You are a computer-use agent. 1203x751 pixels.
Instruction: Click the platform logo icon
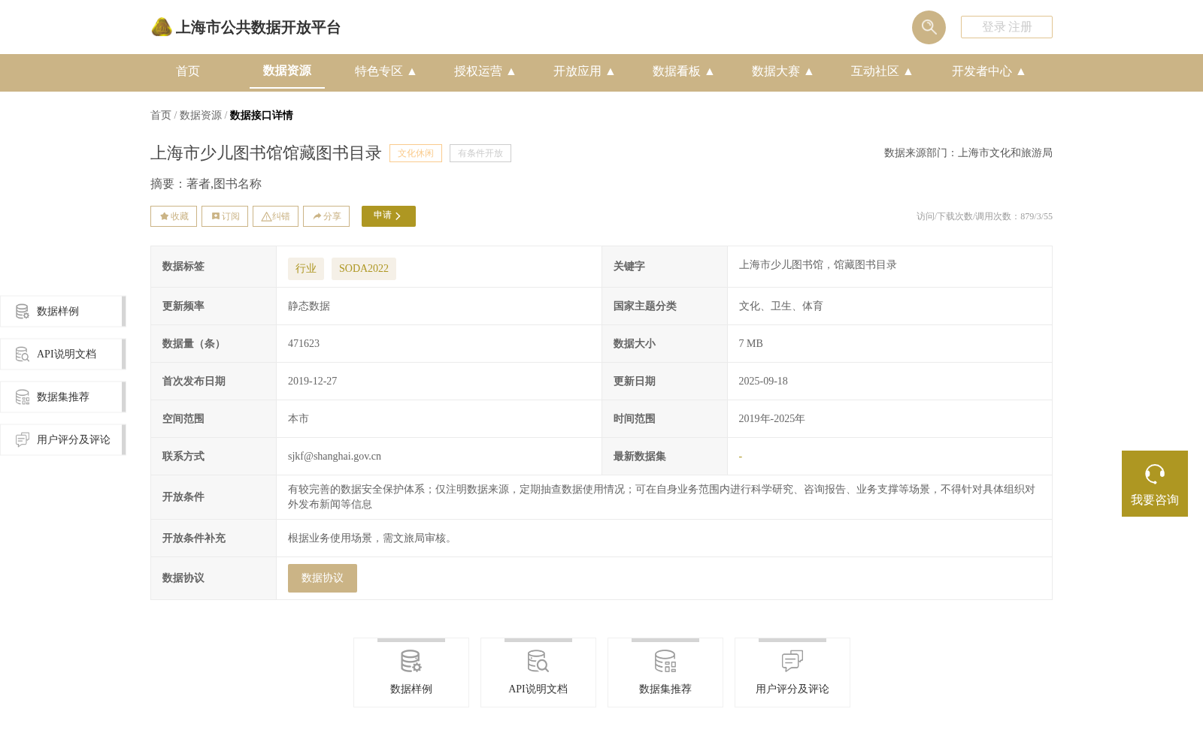point(162,27)
